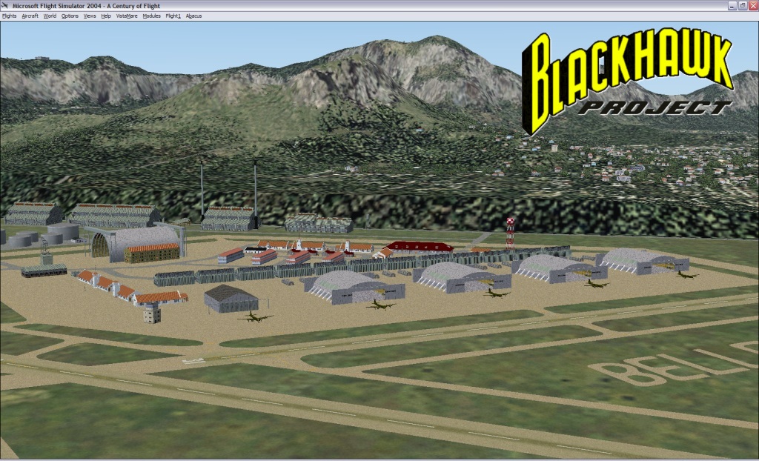Open the Flights menu
The width and height of the screenshot is (759, 461).
9,16
